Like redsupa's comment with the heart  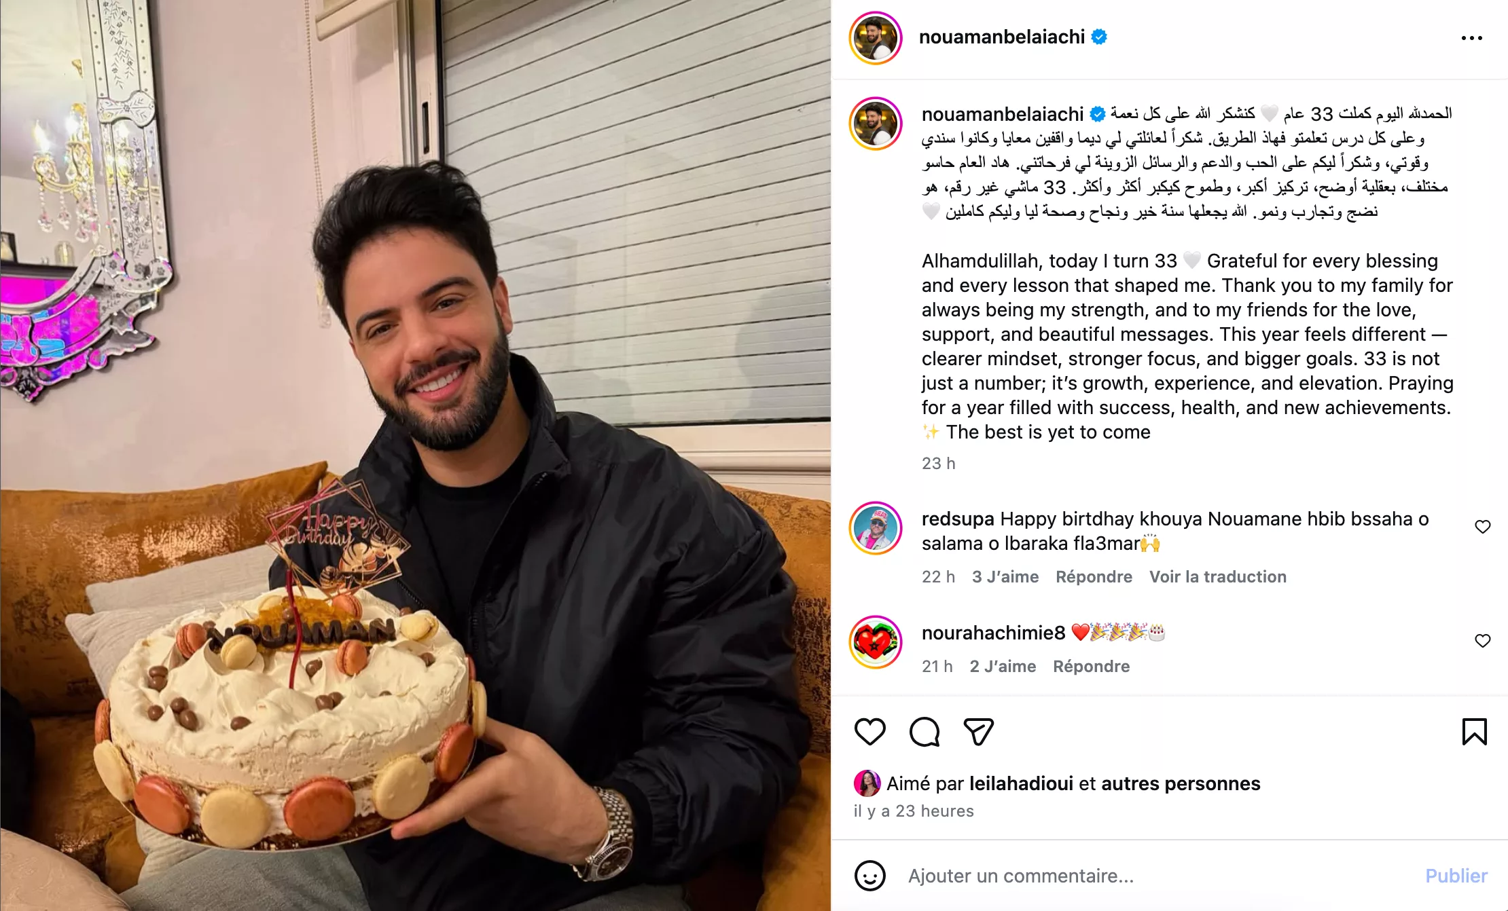[x=1483, y=527]
